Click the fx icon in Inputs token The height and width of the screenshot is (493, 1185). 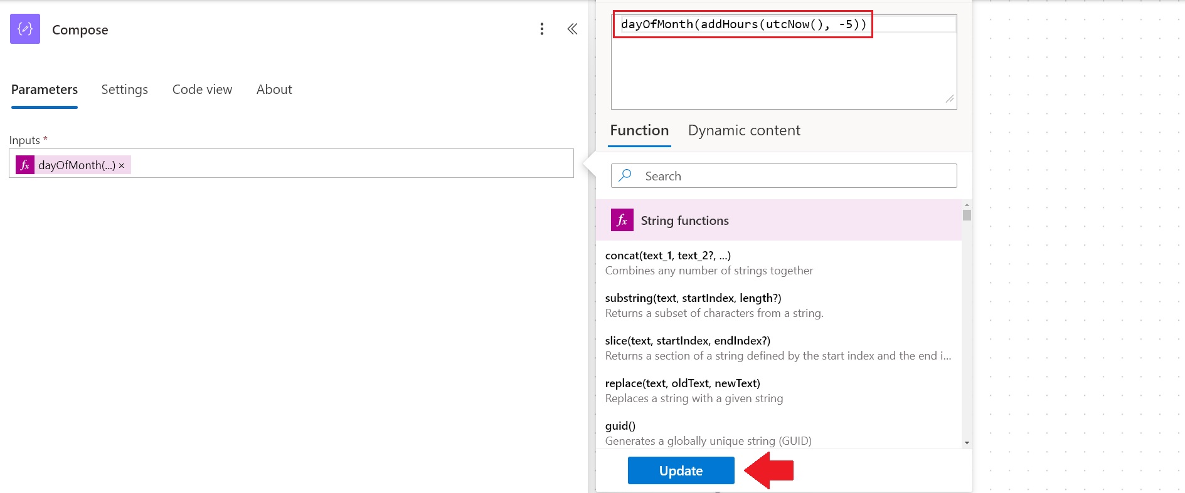[25, 165]
